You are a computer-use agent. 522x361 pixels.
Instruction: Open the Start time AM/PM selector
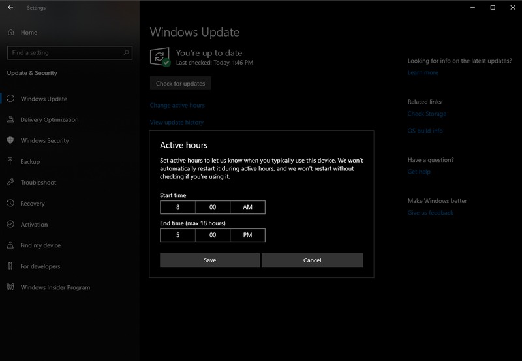pos(247,208)
